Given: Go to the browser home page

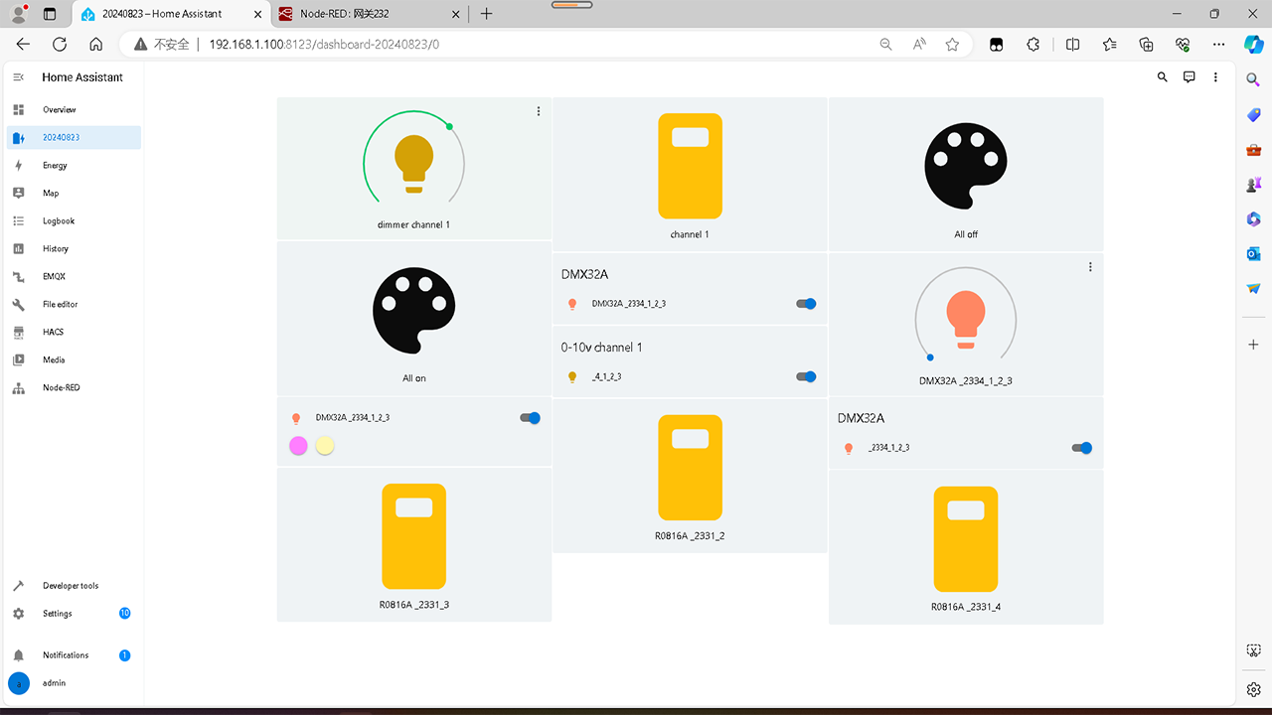Looking at the screenshot, I should click(x=95, y=45).
